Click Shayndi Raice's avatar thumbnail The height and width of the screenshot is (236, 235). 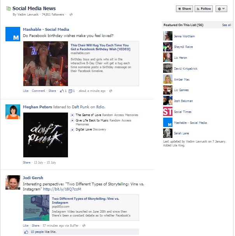tap(168, 47)
